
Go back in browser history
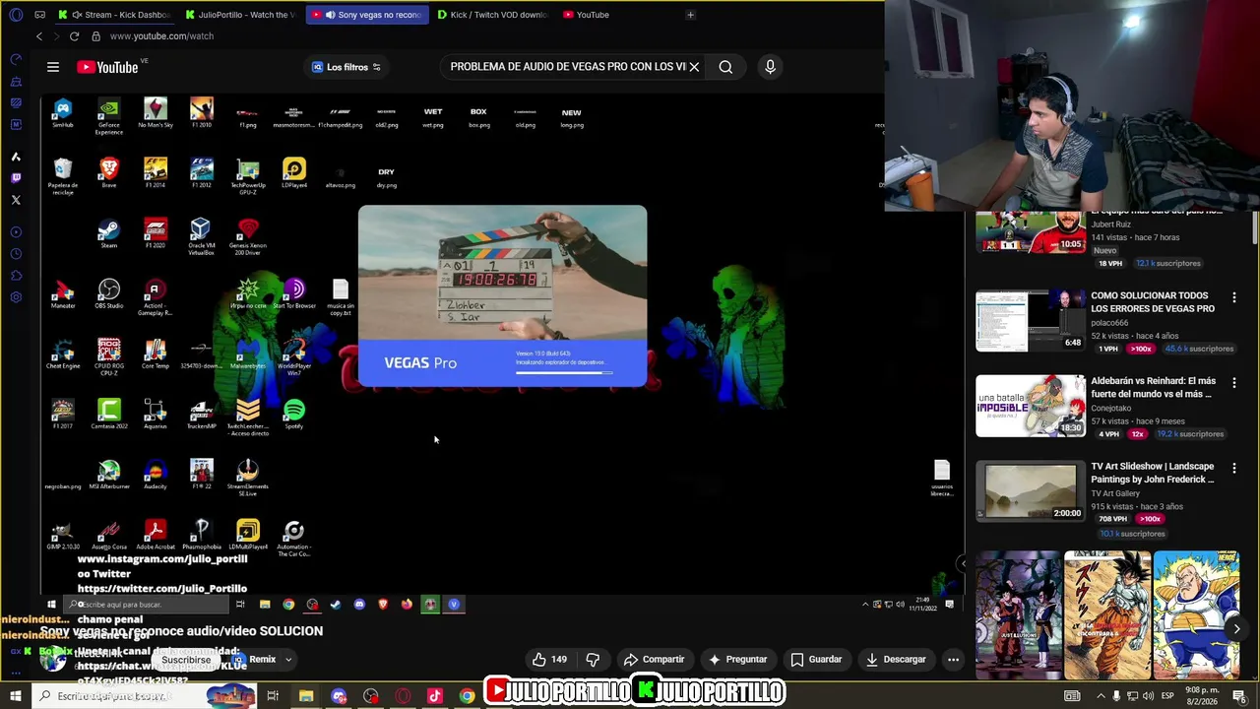point(39,36)
